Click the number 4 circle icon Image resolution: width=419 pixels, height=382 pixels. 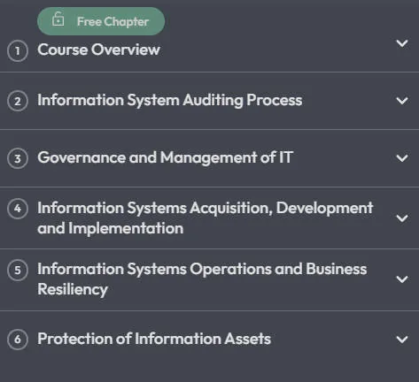(x=18, y=209)
